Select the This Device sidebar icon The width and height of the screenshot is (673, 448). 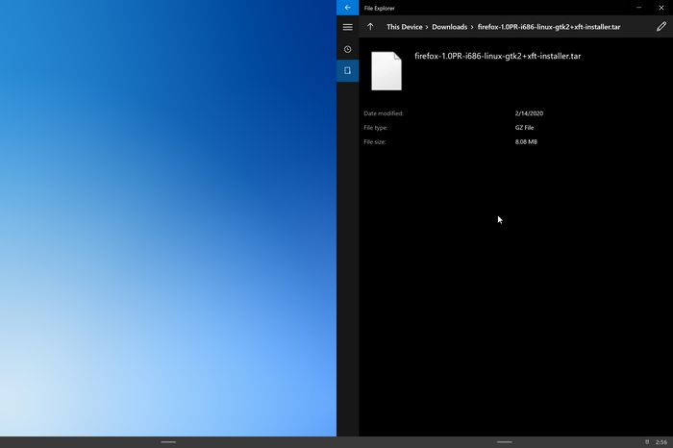point(348,71)
